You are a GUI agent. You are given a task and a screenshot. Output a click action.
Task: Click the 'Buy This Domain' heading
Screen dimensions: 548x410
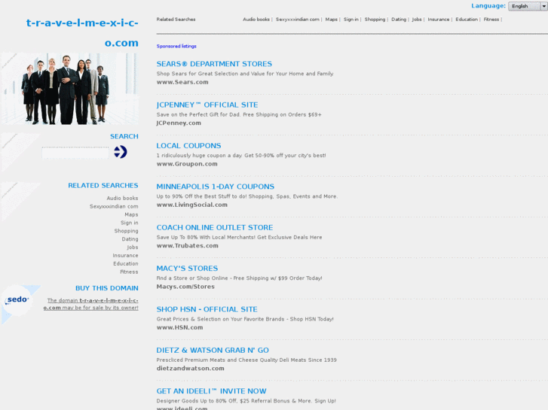(107, 288)
